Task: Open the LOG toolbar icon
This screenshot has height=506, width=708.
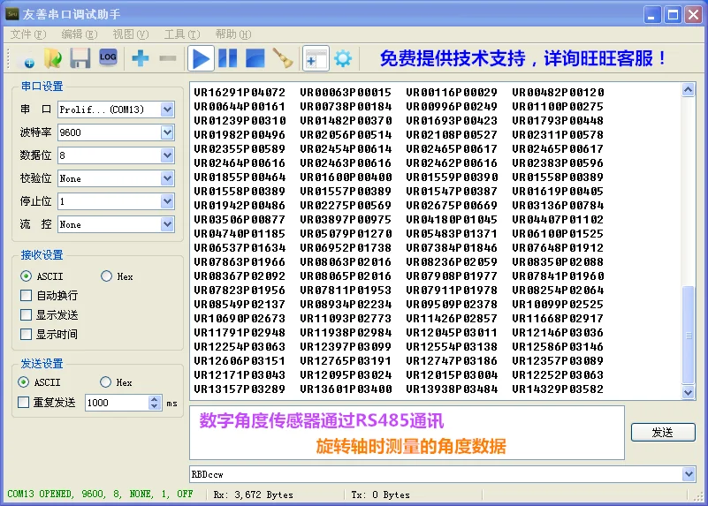Action: click(108, 57)
